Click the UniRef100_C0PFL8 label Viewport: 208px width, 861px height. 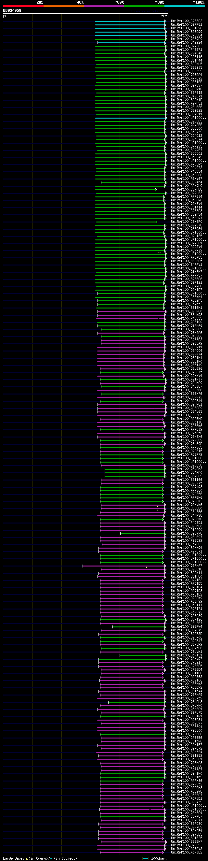(x=187, y=190)
